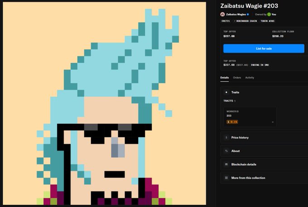Click the 'TRAITS 1' count label

click(230, 101)
